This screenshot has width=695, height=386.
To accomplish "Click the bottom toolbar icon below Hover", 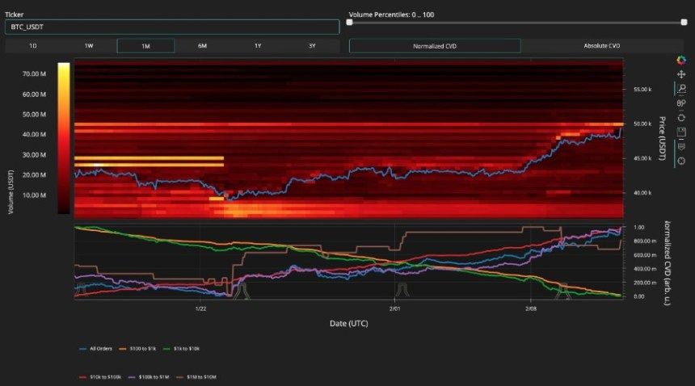I will [x=681, y=162].
